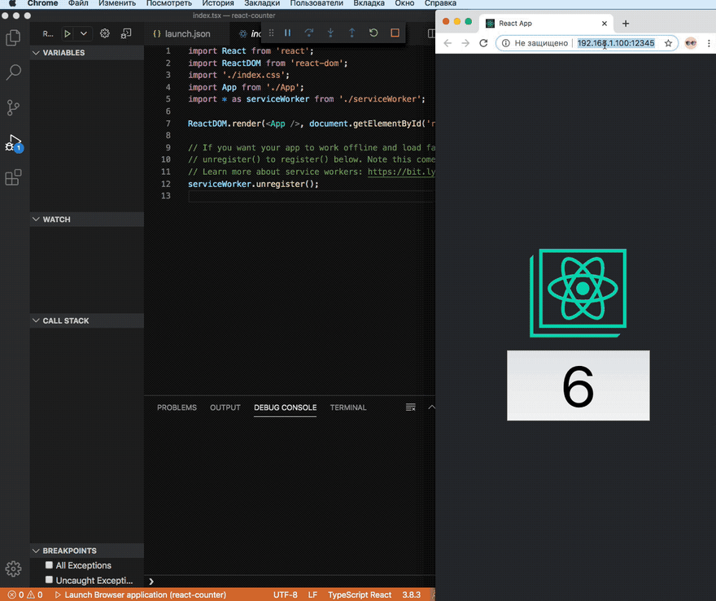This screenshot has height=601, width=716.
Task: Maximize the panel with the chevron up
Action: [431, 407]
